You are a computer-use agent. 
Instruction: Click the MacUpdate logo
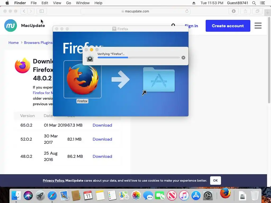pos(11,26)
